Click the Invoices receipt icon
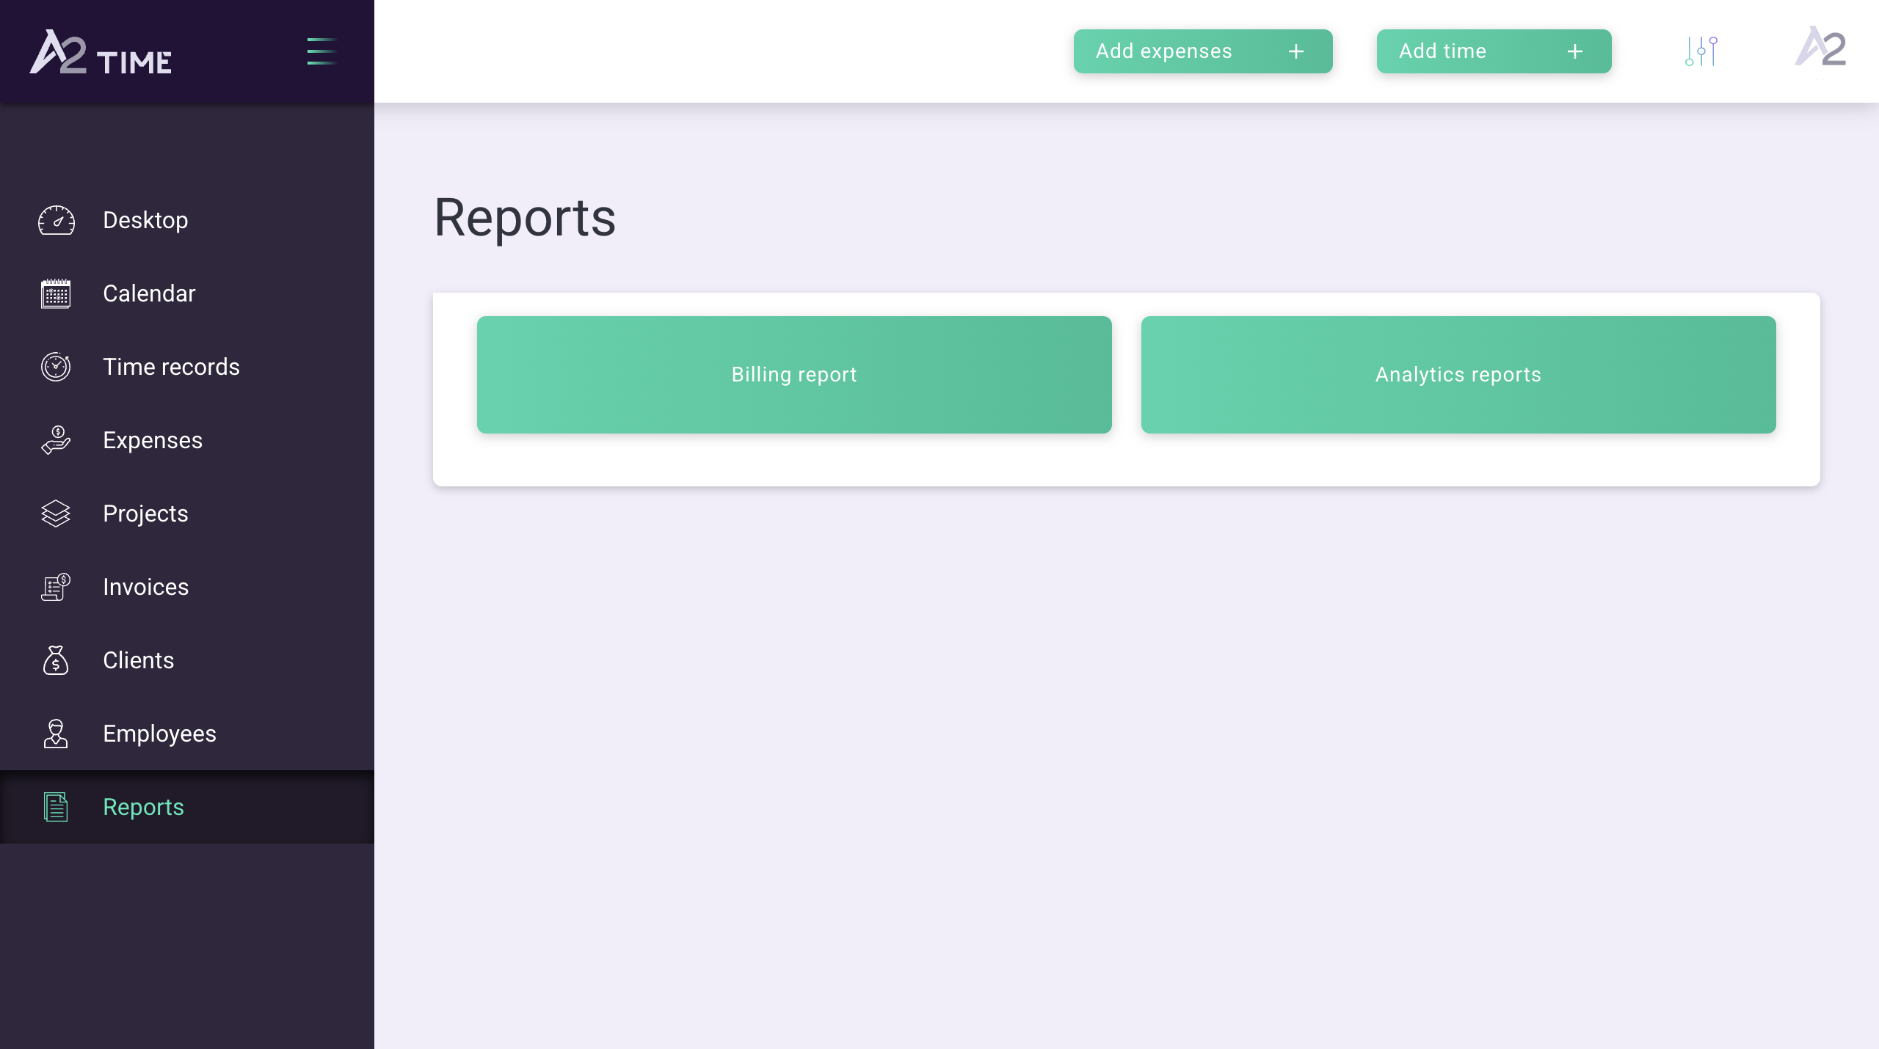Screen dimensions: 1879x1049 coord(56,587)
